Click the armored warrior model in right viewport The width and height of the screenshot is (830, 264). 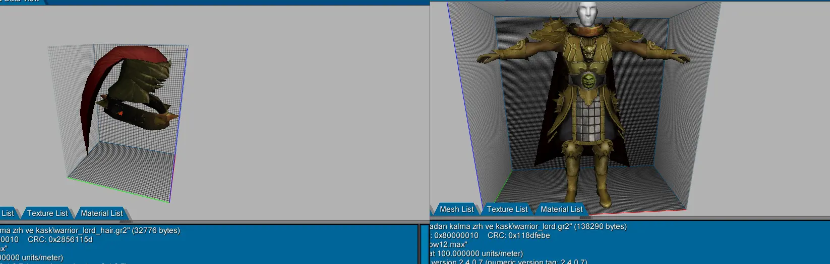tap(583, 106)
